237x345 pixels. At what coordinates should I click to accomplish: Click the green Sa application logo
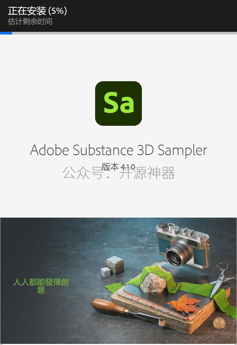click(x=118, y=103)
